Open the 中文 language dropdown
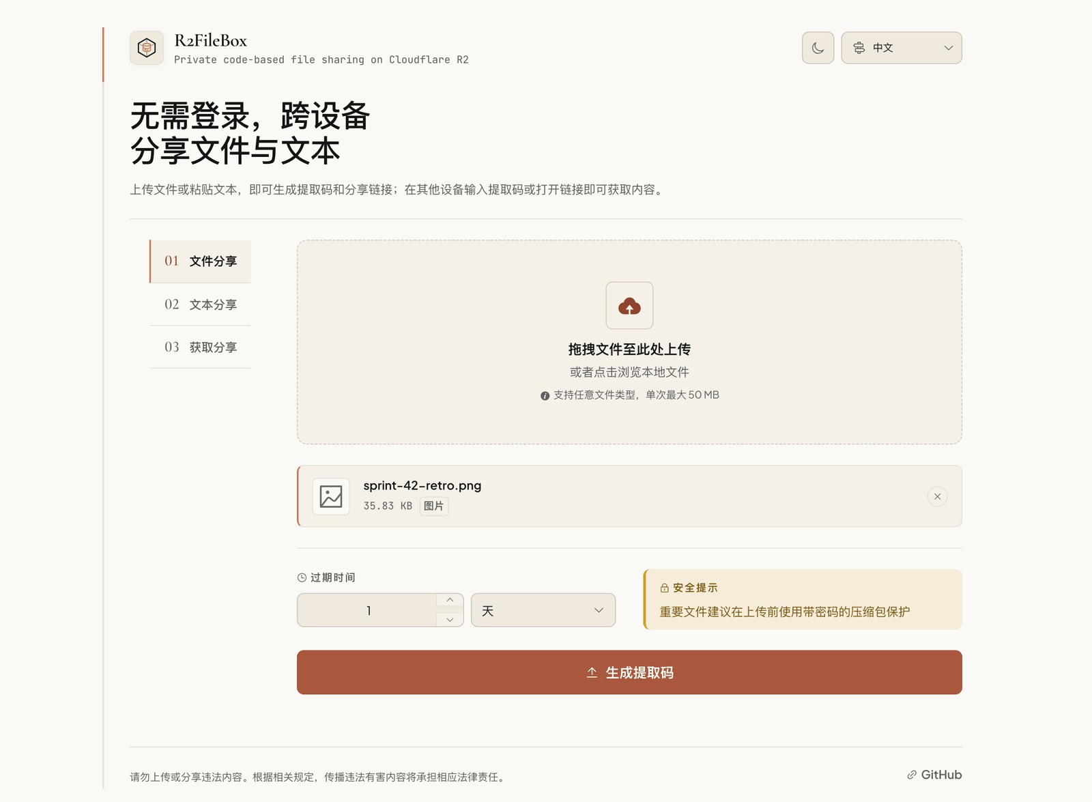This screenshot has height=802, width=1092. point(901,48)
